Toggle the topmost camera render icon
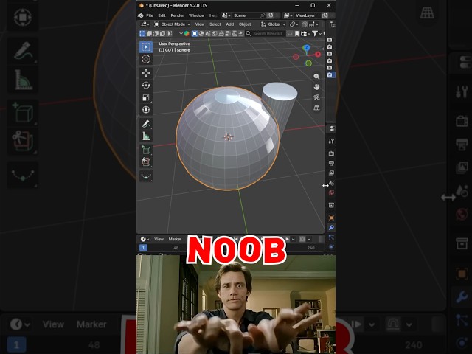 point(330,40)
